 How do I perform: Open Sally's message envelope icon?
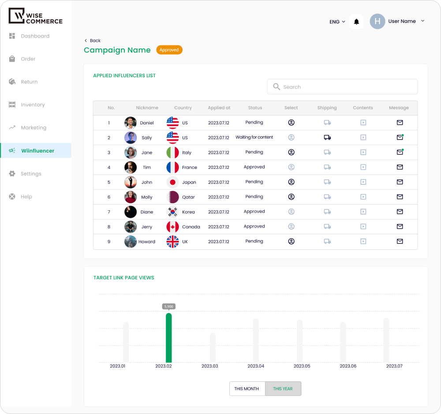click(x=400, y=138)
